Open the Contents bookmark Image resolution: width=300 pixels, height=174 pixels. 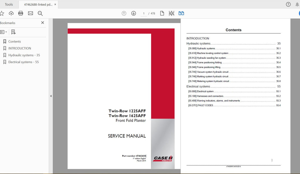tap(15, 42)
